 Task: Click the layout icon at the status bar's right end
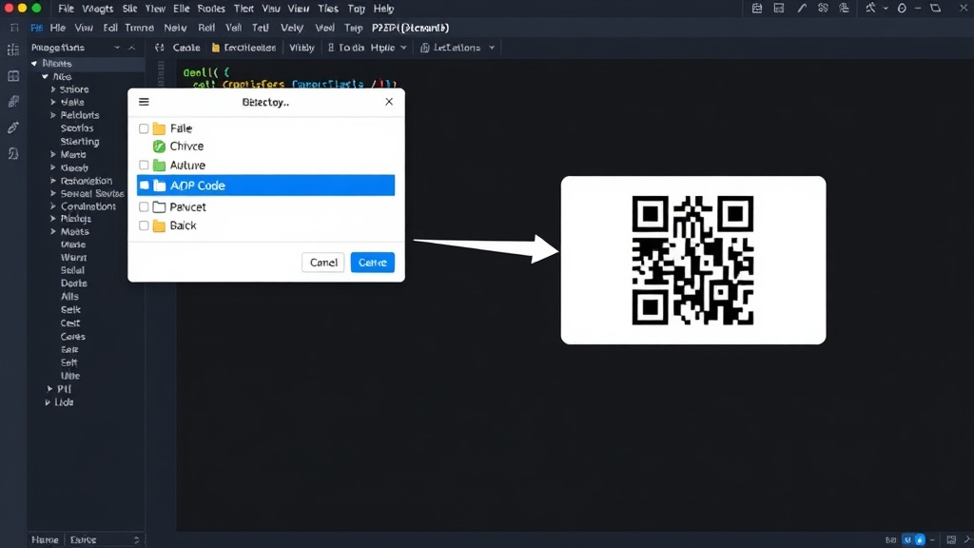951,540
